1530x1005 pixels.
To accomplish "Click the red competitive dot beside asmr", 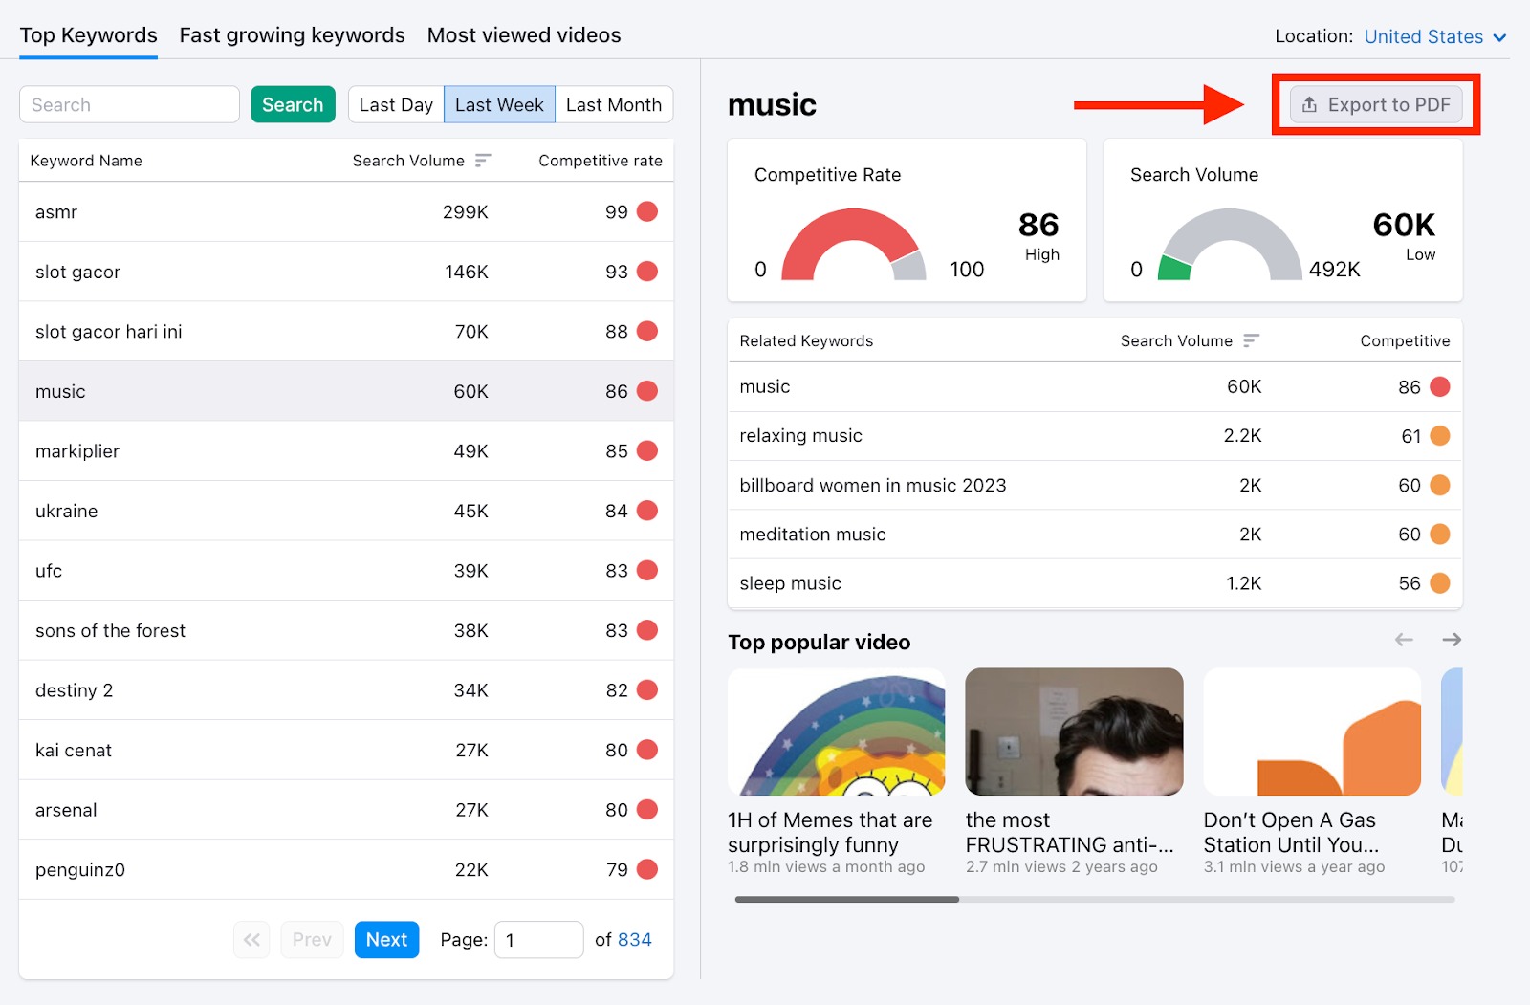I will point(646,211).
